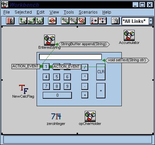Open the Tools menu
This screenshot has width=155, height=145.
click(x=69, y=12)
